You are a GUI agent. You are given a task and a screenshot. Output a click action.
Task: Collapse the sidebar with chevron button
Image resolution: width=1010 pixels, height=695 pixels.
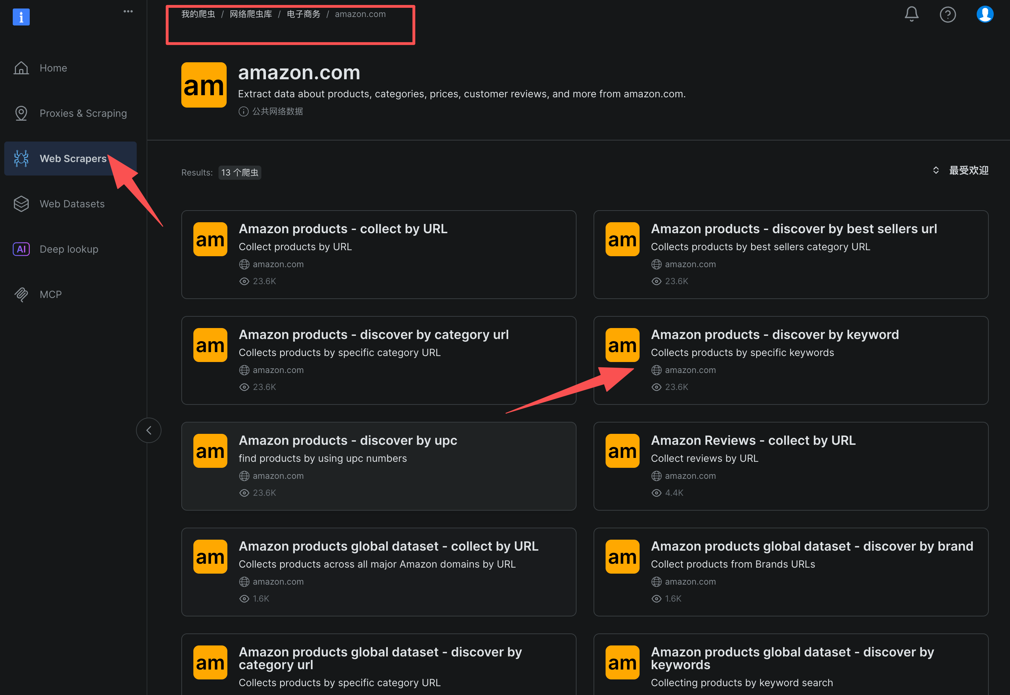pos(149,430)
